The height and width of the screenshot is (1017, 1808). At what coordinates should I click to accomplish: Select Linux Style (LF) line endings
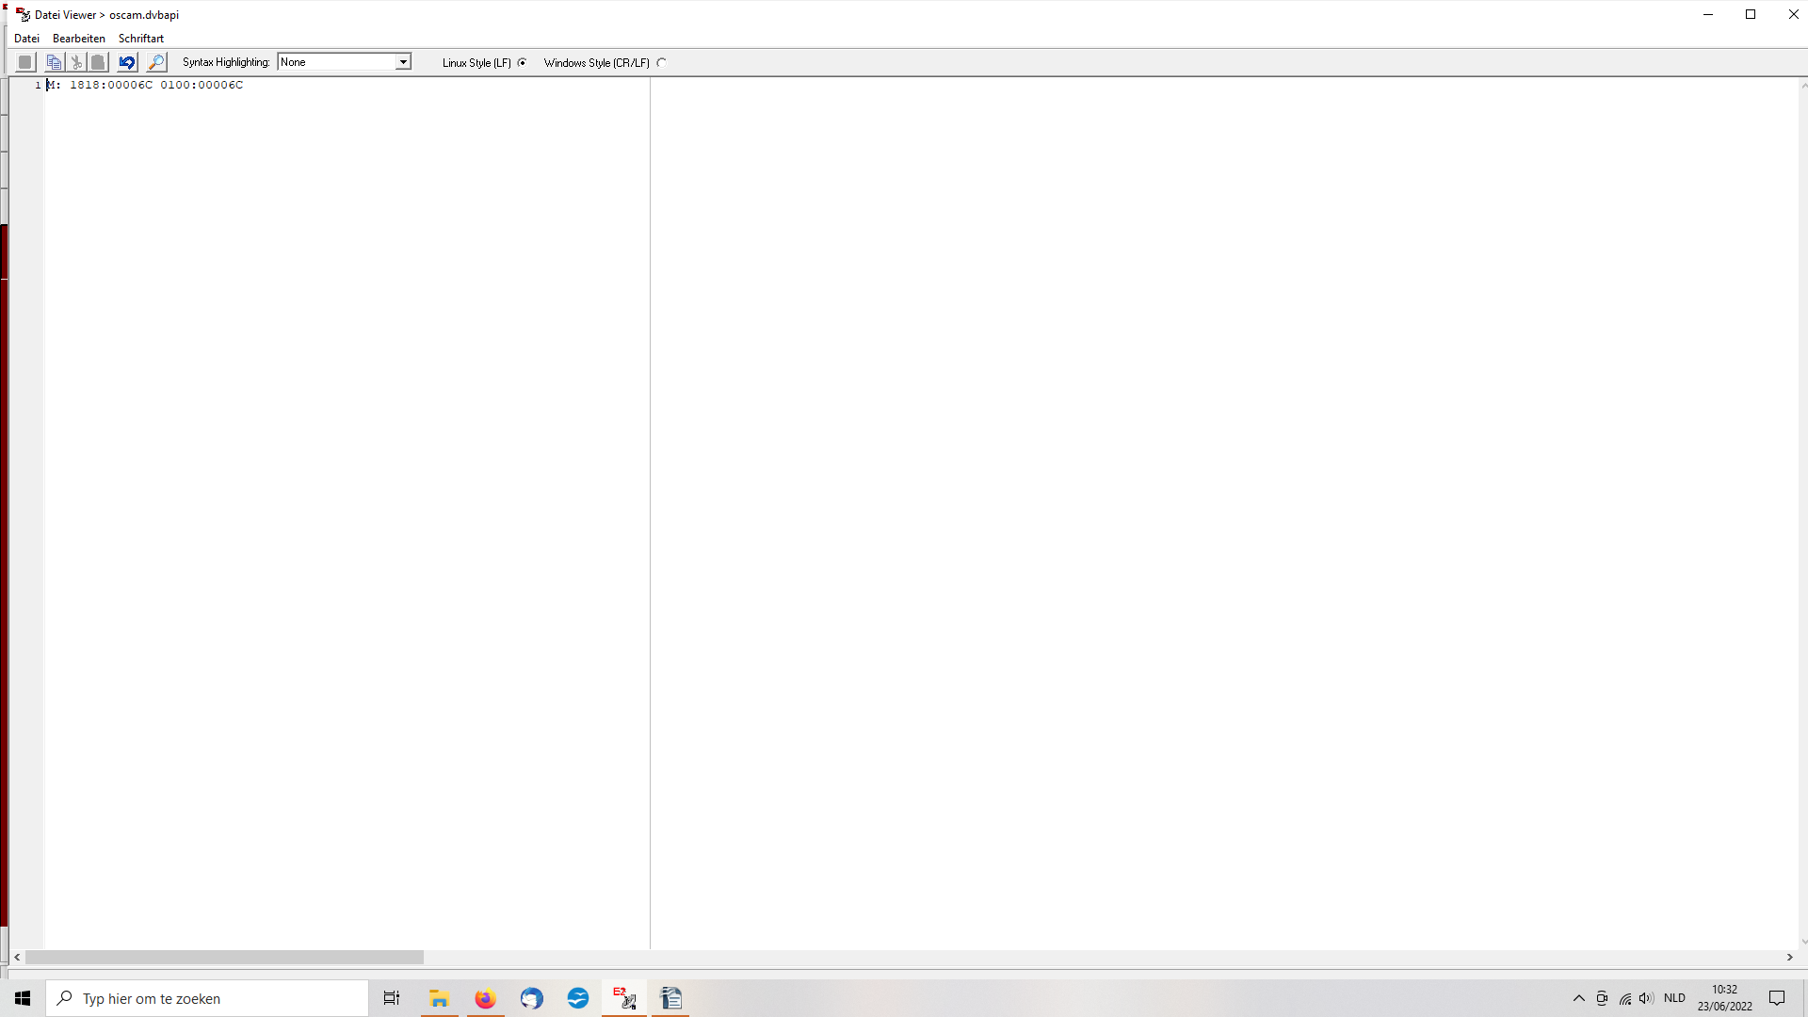coord(522,63)
